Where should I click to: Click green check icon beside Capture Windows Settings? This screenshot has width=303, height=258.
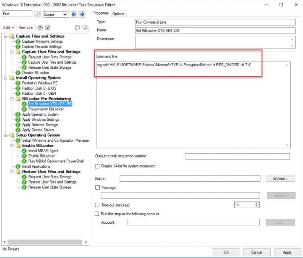click(x=18, y=41)
